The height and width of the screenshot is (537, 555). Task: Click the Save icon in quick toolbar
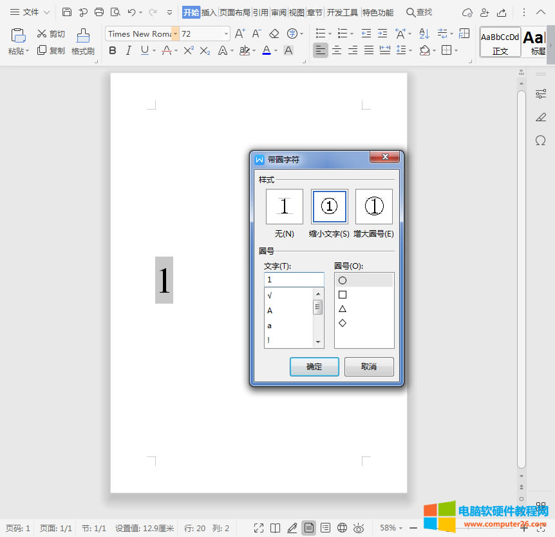tap(67, 12)
